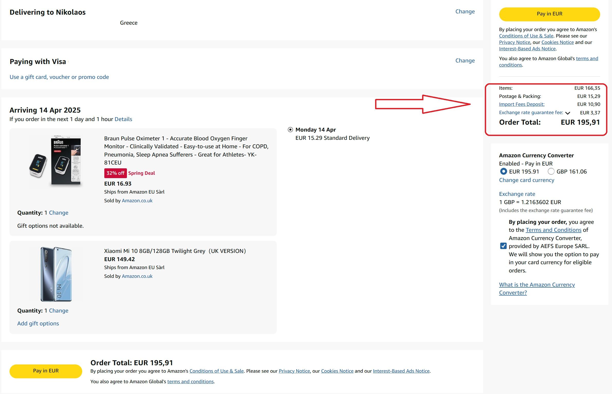The width and height of the screenshot is (612, 394).
Task: Change quantity of Braun Pulse Oximeter
Action: [x=59, y=213]
